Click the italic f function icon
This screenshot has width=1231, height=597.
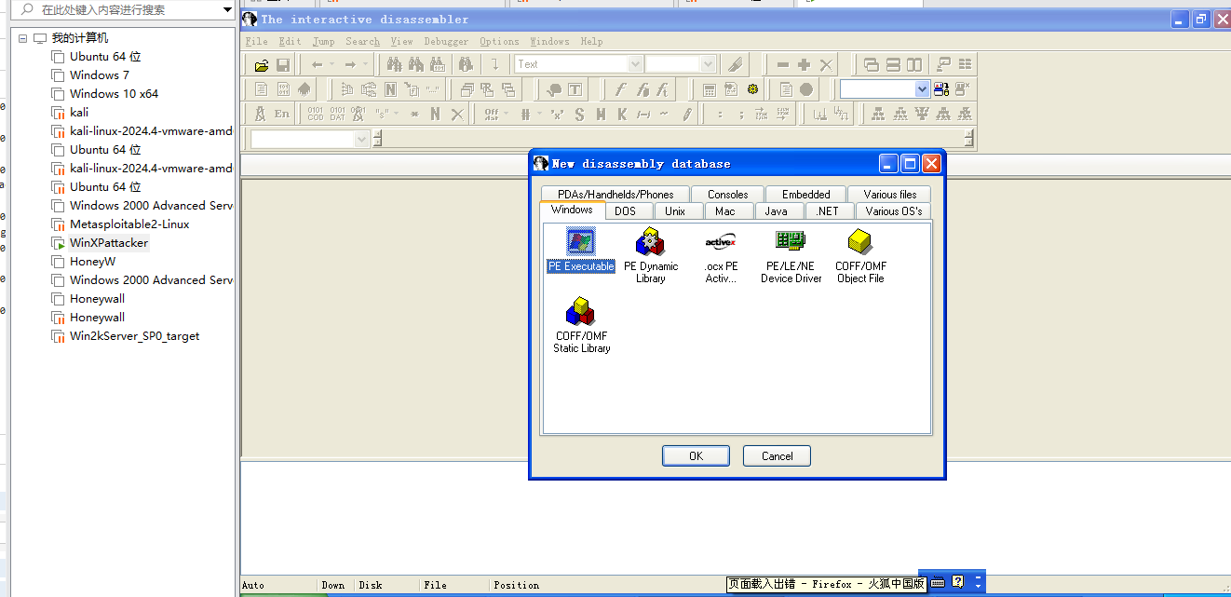tap(620, 89)
